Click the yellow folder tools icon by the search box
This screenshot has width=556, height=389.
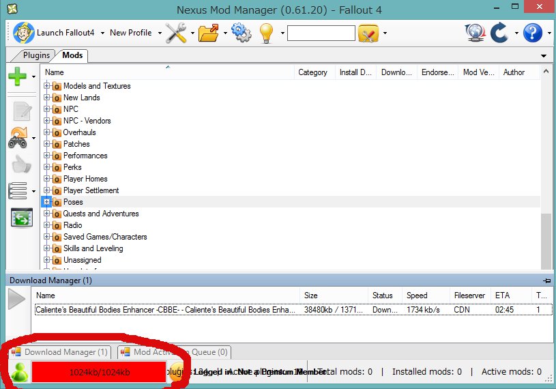pyautogui.click(x=368, y=33)
